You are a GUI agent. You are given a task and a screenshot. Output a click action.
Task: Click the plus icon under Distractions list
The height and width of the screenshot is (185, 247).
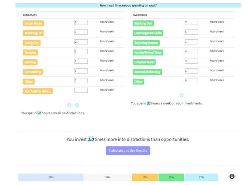coord(69,105)
